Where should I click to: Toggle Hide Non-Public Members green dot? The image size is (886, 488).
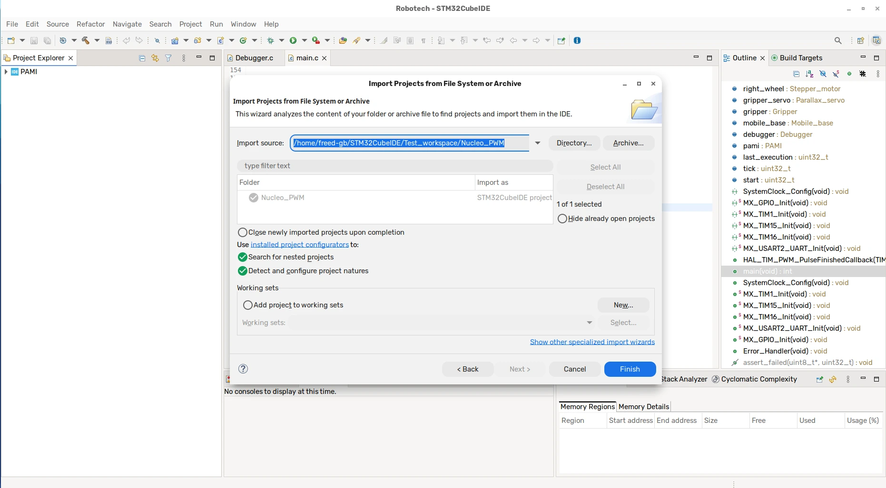[x=849, y=74]
